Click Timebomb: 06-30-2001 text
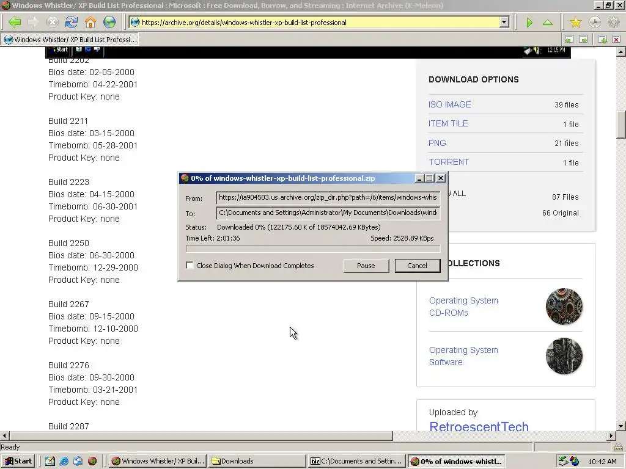Image resolution: width=626 pixels, height=469 pixels. pos(93,206)
